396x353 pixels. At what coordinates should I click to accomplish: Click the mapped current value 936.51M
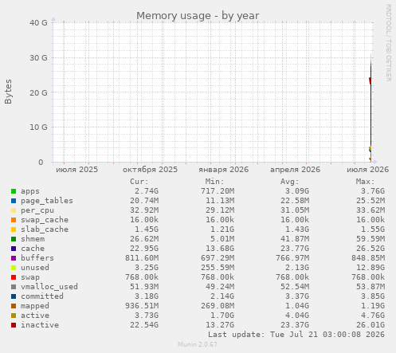(142, 306)
